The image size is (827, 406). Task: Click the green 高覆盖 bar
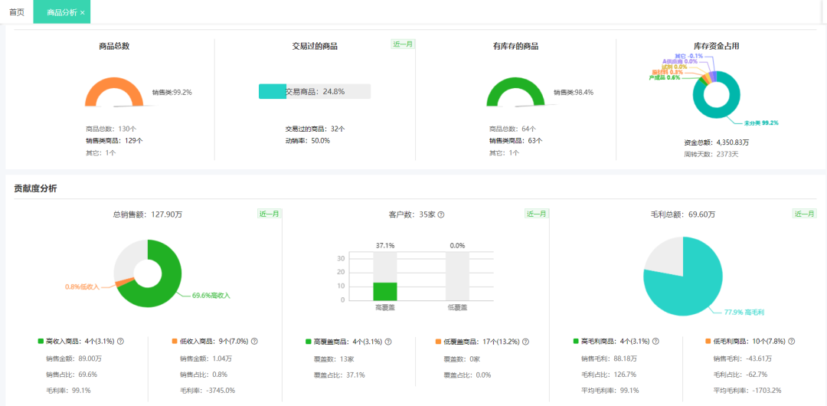click(385, 291)
